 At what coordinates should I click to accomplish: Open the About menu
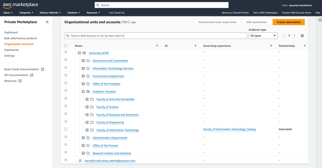click(8, 13)
